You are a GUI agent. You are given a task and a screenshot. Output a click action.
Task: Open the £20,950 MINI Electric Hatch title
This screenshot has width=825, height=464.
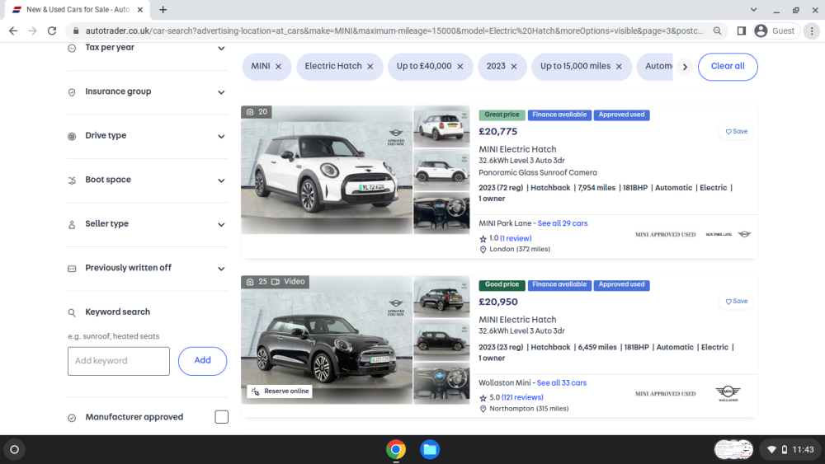click(517, 320)
